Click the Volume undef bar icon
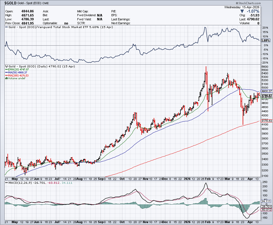This screenshot has width=273, height=225. [6, 78]
